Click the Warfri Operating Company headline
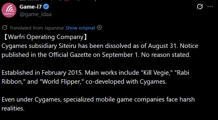This screenshot has width=218, height=120. [45, 37]
